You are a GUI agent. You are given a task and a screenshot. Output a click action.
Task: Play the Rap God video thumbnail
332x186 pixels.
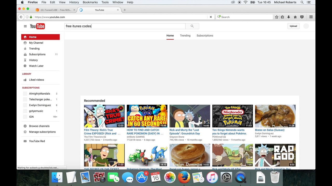pos(275,155)
